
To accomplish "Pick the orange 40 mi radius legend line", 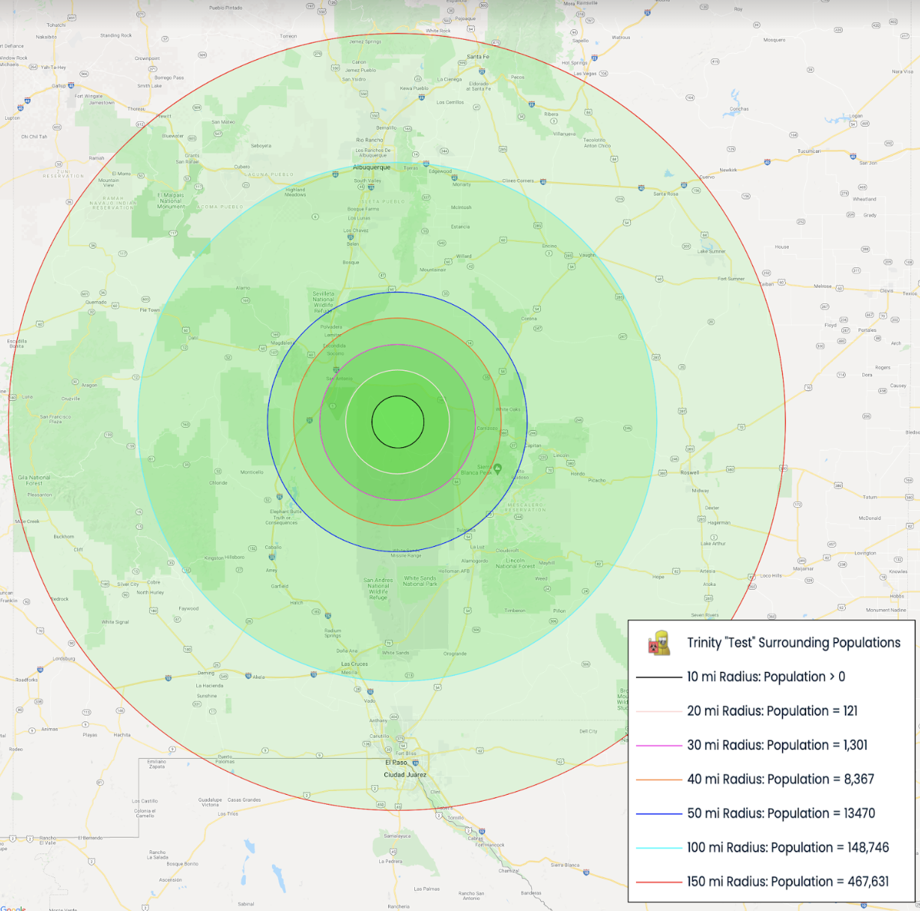I will click(659, 780).
